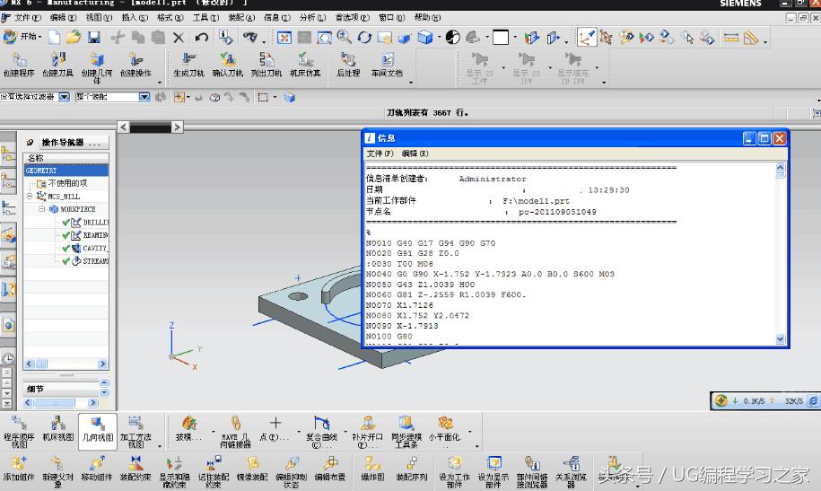
Task: Click the info window scroll-down arrow
Action: [x=780, y=339]
